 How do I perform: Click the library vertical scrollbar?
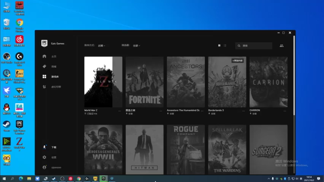tap(294, 75)
